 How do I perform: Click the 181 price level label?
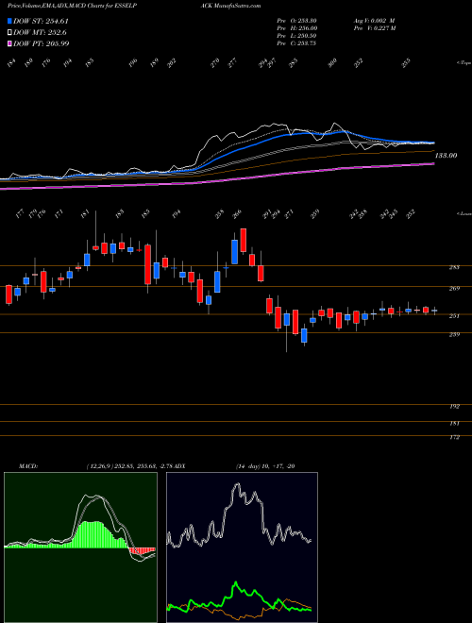[x=454, y=424]
